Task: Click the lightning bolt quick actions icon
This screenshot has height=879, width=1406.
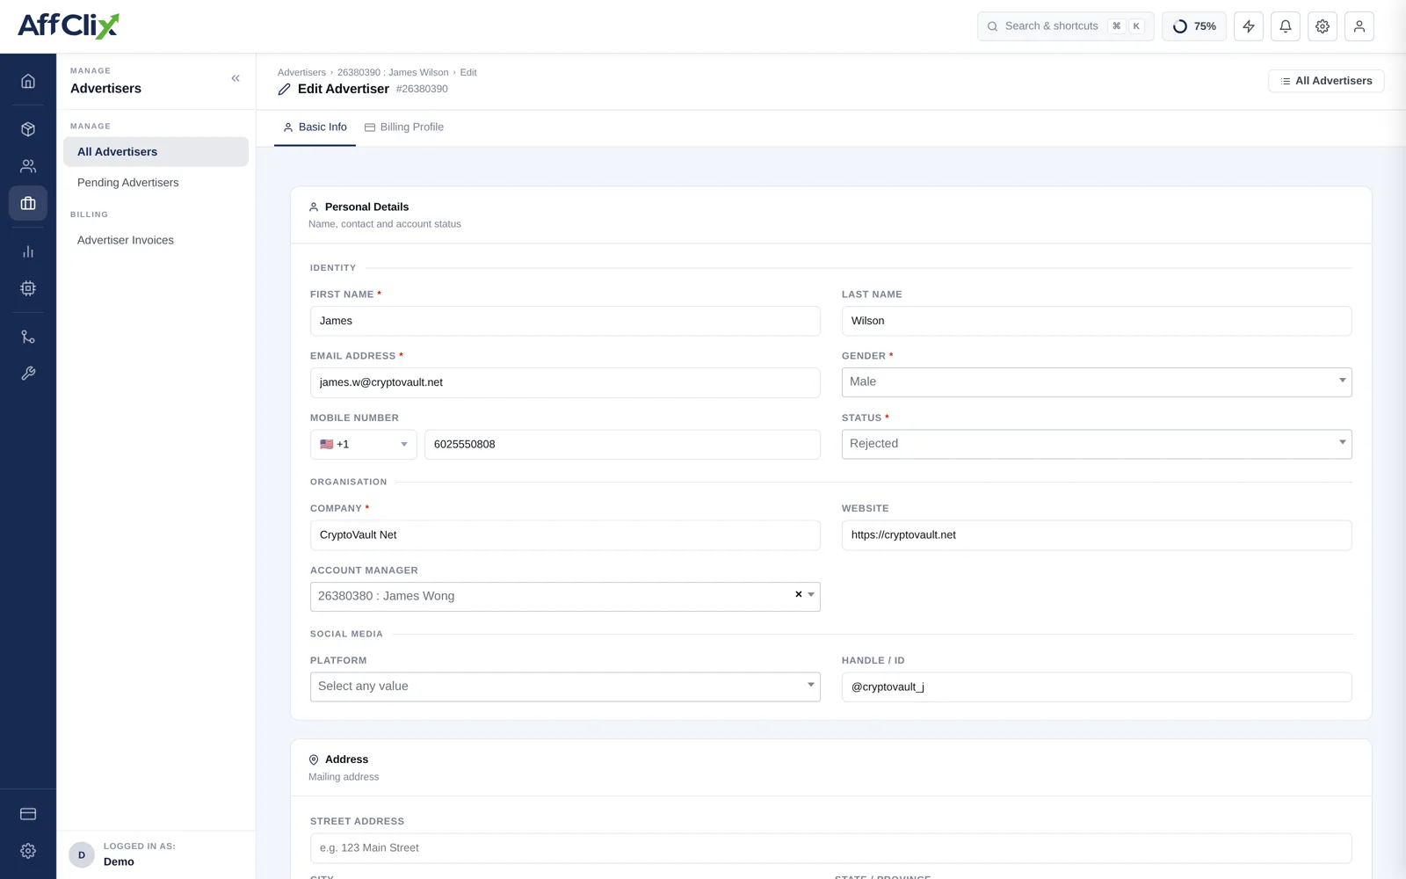Action: pyautogui.click(x=1249, y=26)
